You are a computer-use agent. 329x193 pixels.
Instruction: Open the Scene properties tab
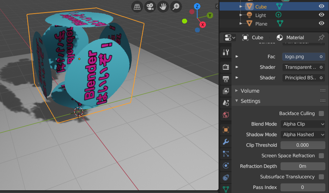point(226,103)
